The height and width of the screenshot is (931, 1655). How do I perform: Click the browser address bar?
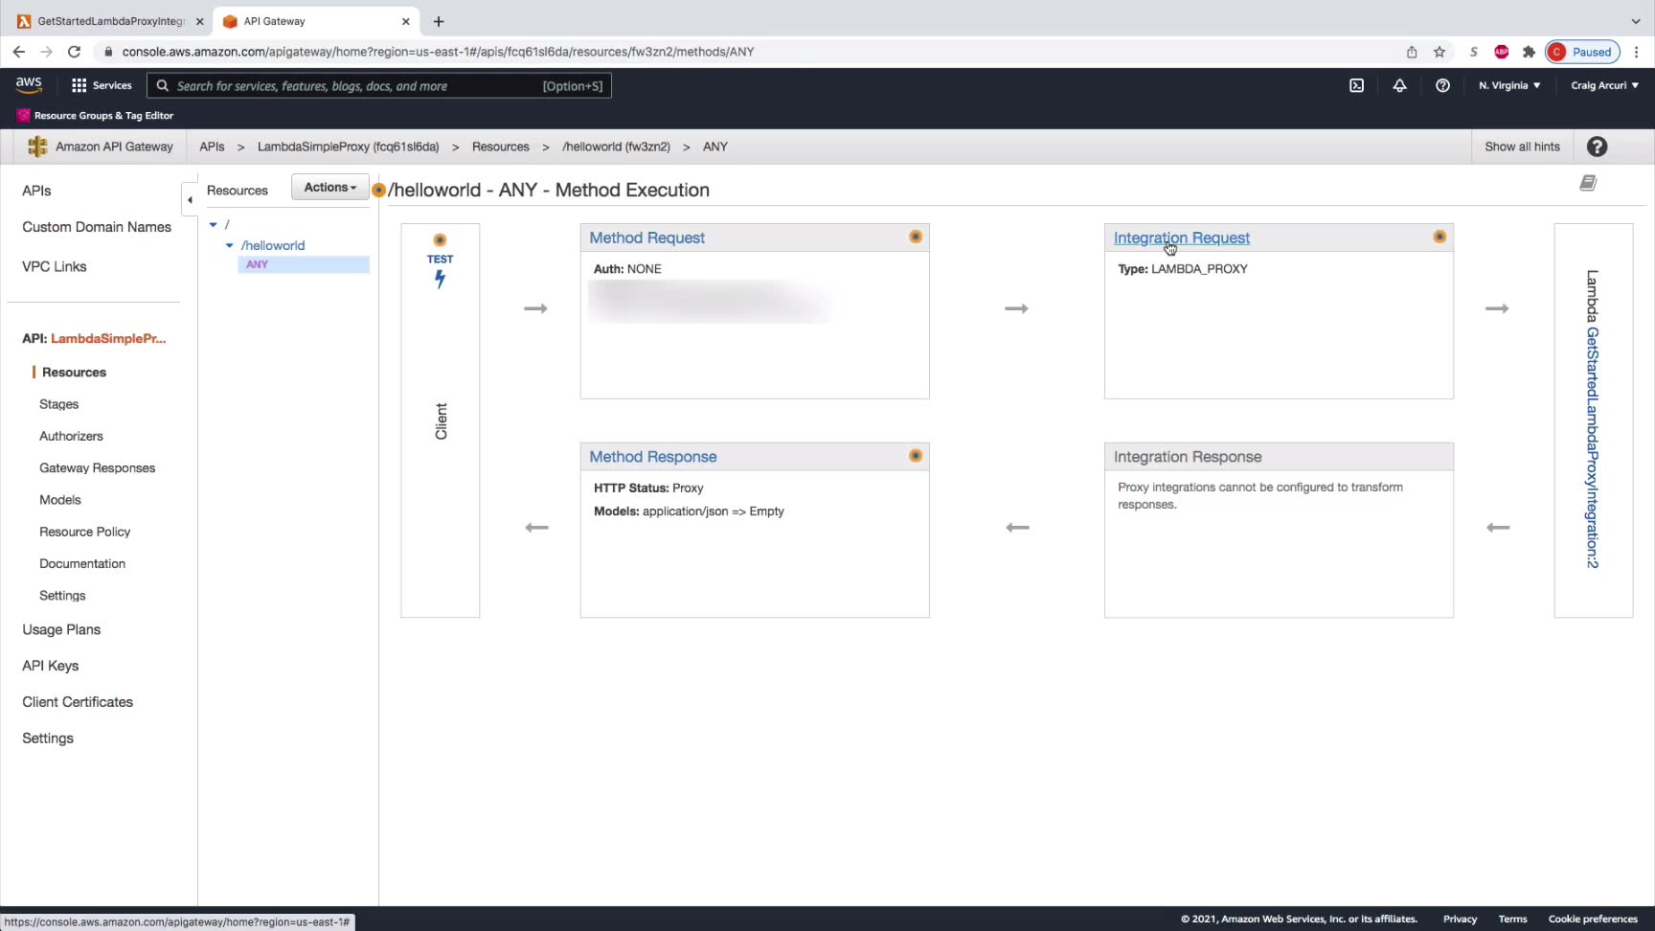(747, 52)
